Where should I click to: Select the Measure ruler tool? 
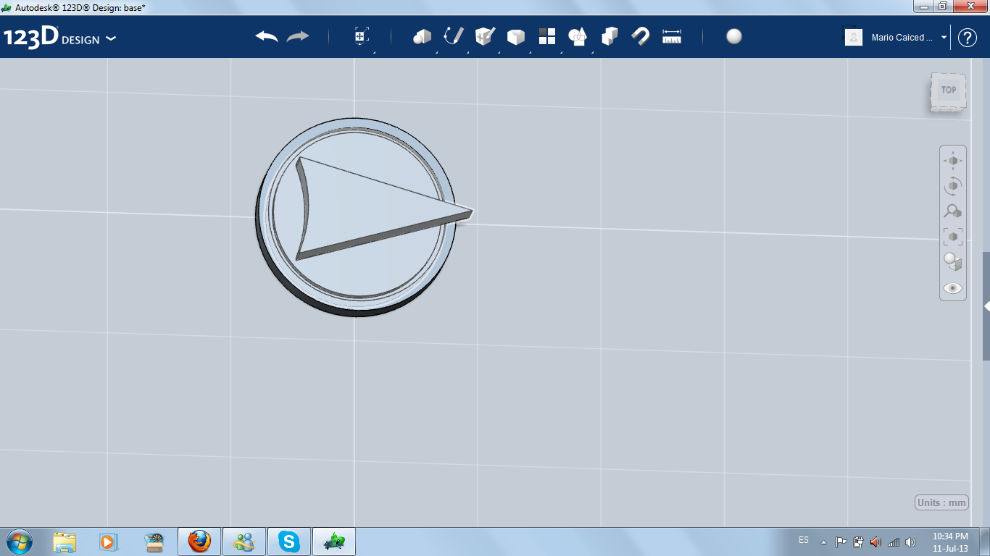672,36
